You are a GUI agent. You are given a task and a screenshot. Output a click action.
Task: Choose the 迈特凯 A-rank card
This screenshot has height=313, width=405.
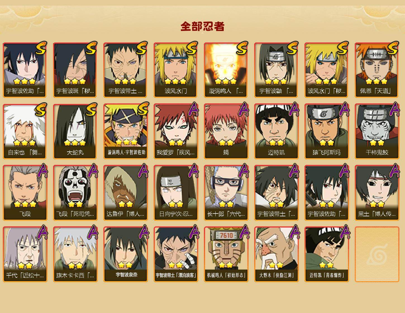(276, 131)
